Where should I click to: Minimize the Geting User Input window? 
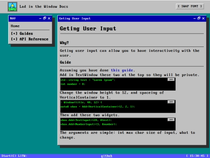(194, 18)
